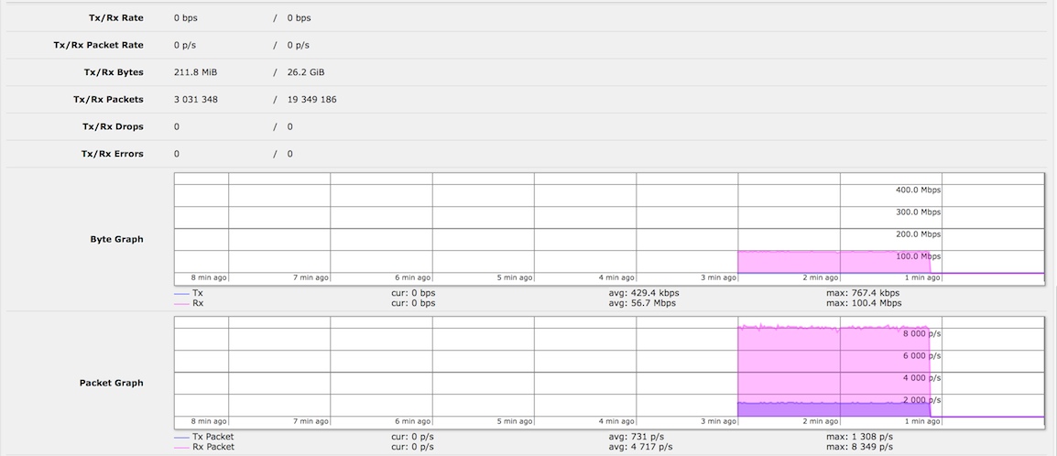This screenshot has height=456, width=1057.
Task: Click the Tx Bytes value 211.8 MiB
Action: tap(195, 71)
